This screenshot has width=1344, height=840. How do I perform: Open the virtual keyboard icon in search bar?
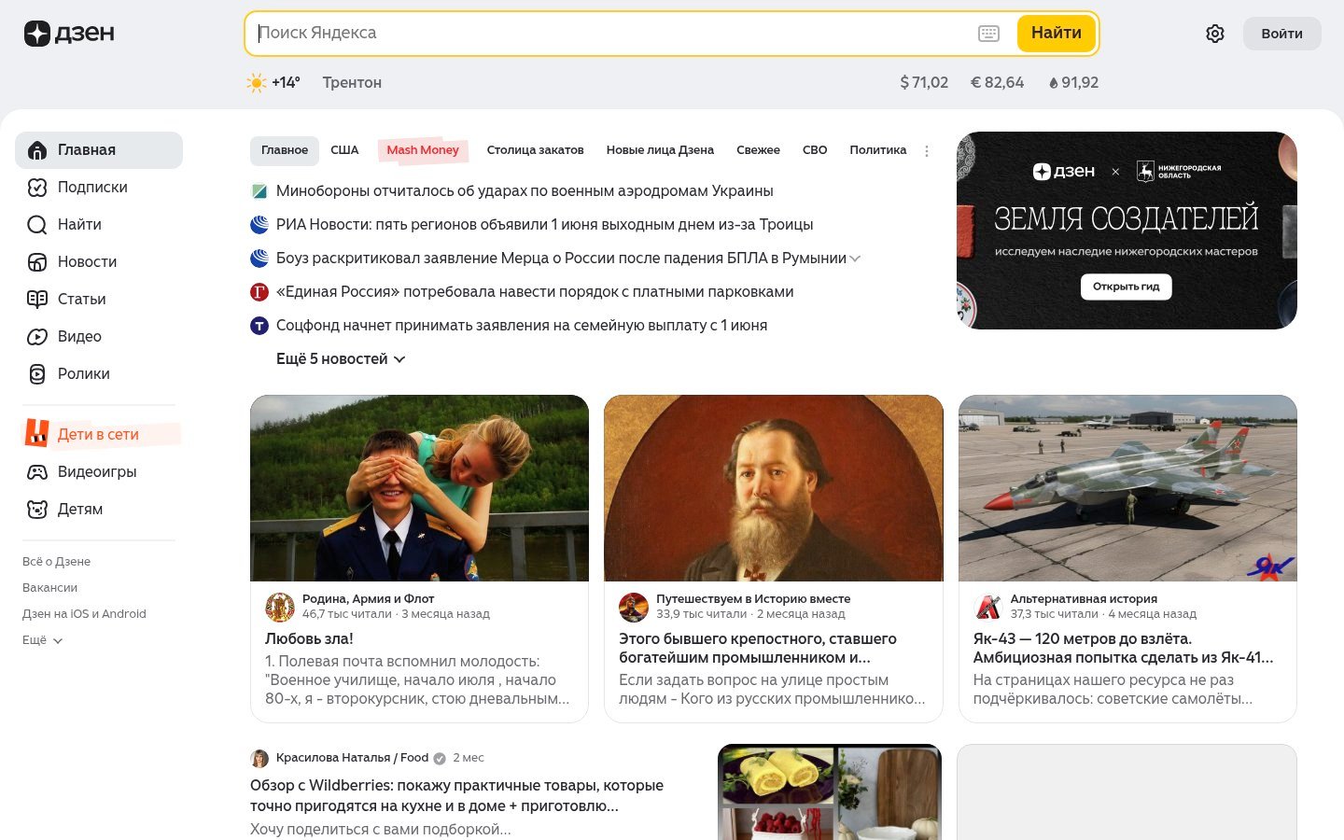click(x=988, y=34)
